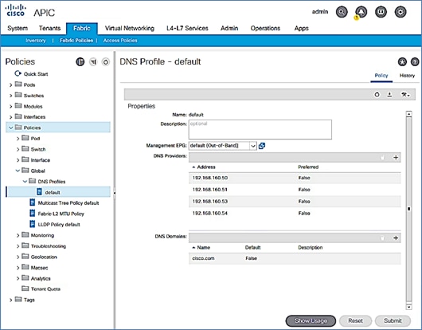Open the System menu

click(18, 28)
